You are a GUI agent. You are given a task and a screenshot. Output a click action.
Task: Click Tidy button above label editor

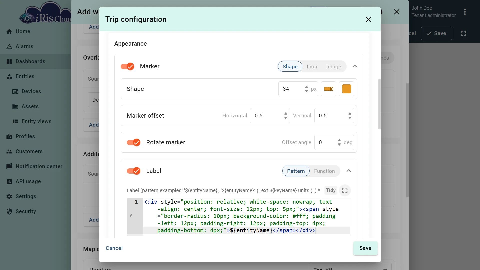[x=331, y=190]
